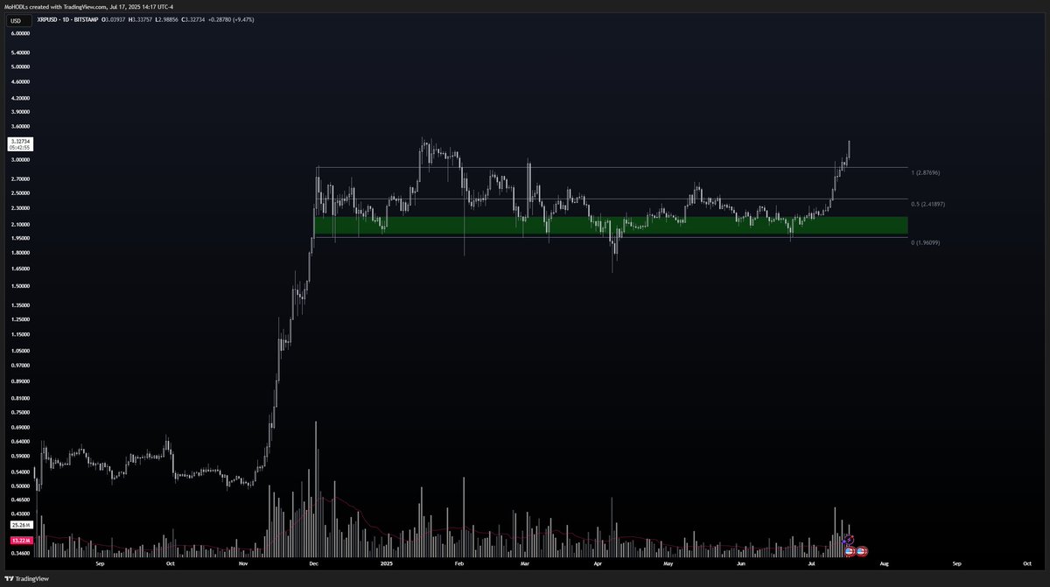Click the XRPUSD symbol title in legend
1050x587 pixels.
pos(68,18)
